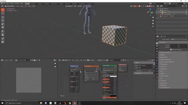The image size is (188, 105).
Task: Click the image editor pan hand icon
Action: [55, 66]
